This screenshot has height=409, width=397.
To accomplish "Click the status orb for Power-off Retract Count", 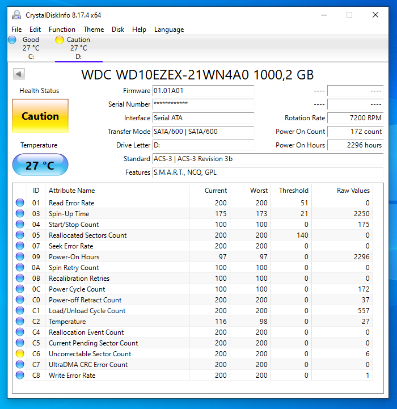I will point(20,300).
